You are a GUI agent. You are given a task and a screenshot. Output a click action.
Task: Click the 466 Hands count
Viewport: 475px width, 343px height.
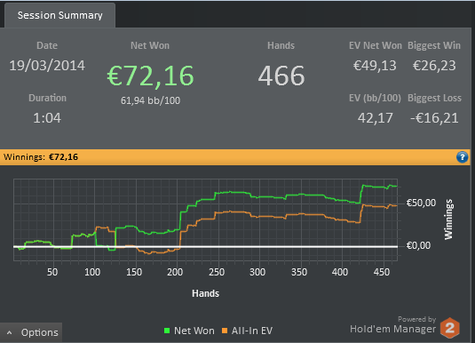pos(281,76)
